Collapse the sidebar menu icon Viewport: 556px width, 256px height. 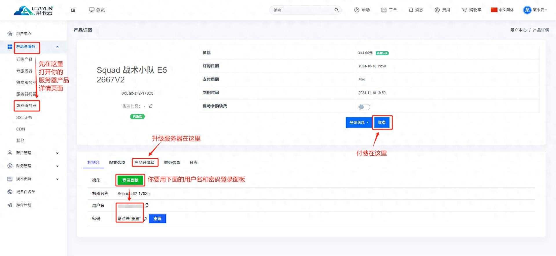[x=73, y=10]
